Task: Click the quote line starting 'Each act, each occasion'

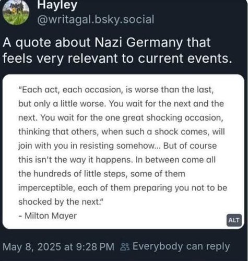Action: coord(116,90)
